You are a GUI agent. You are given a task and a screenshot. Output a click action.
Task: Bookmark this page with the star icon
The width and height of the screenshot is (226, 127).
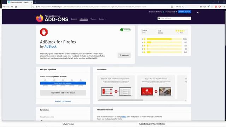tap(183, 7)
